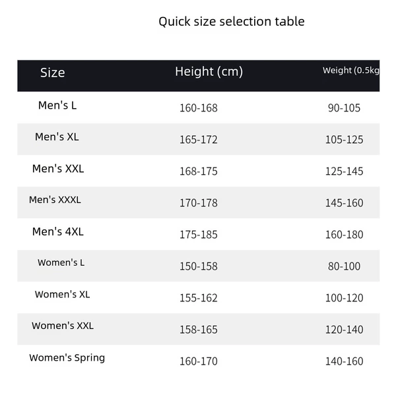This screenshot has height=393, width=396.
Task: Click the weight value 80-100
Action: 345,266
